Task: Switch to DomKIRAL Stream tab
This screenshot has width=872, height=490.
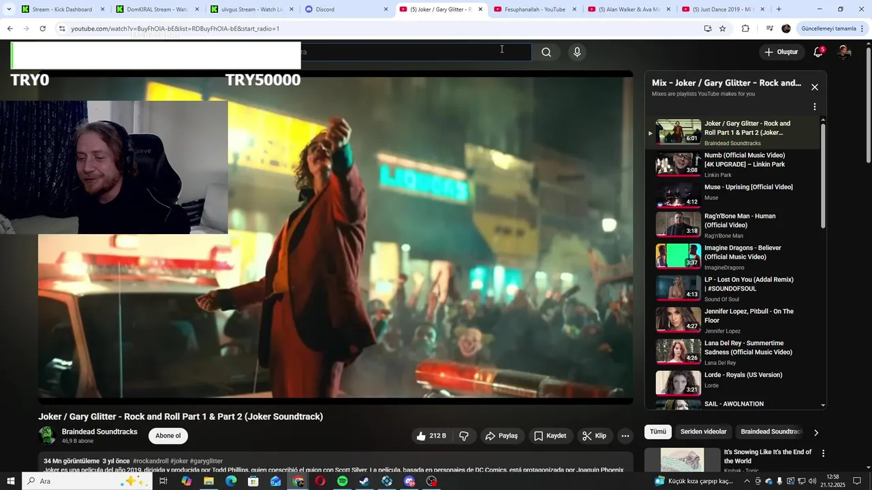Action: (157, 10)
